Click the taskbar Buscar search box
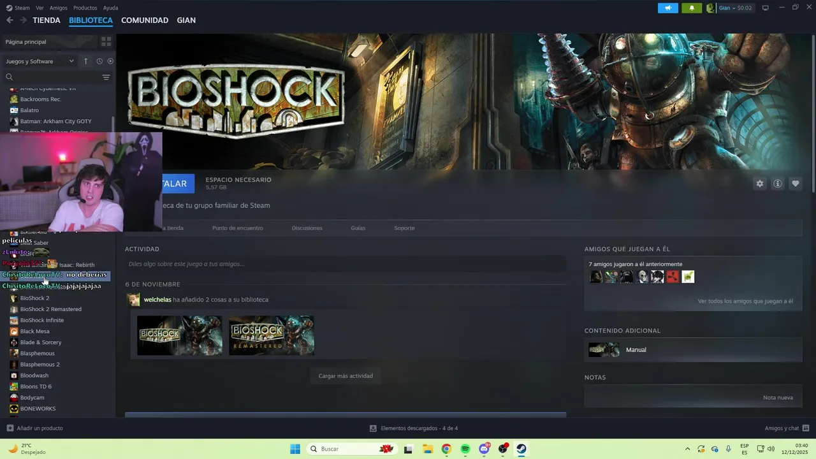The height and width of the screenshot is (459, 816). (351, 449)
